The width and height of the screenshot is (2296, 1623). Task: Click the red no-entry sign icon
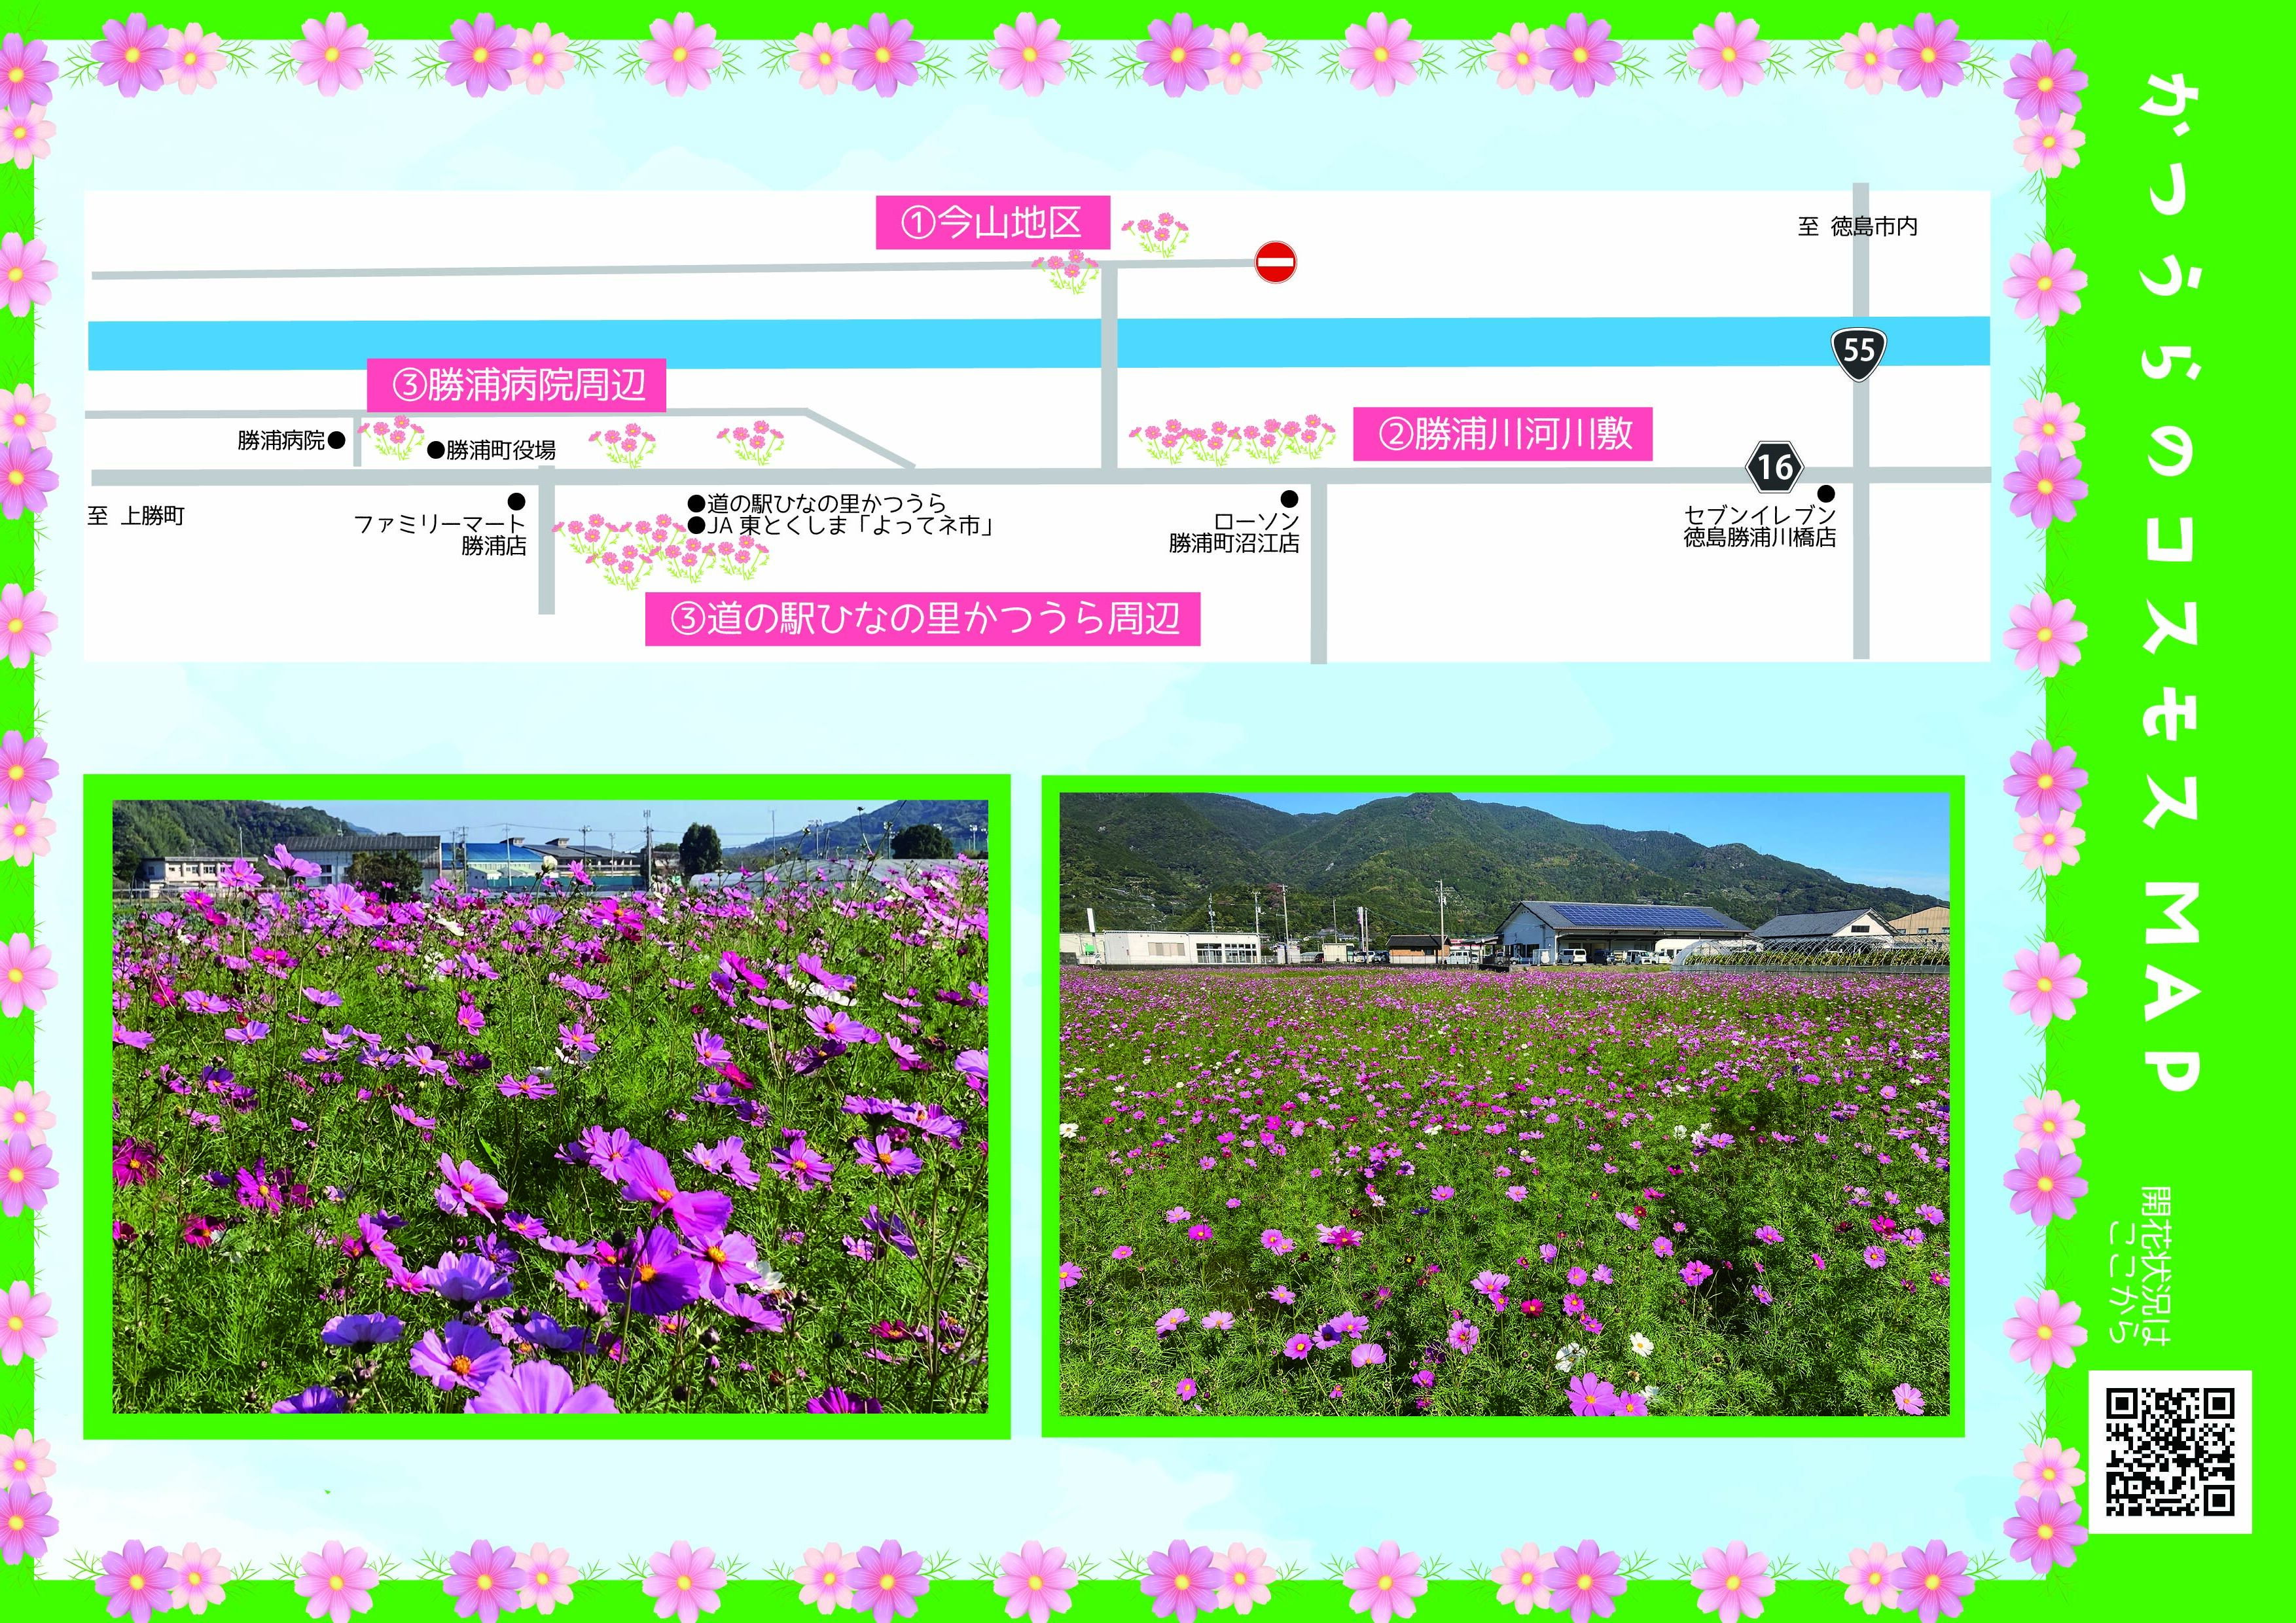(x=1275, y=263)
